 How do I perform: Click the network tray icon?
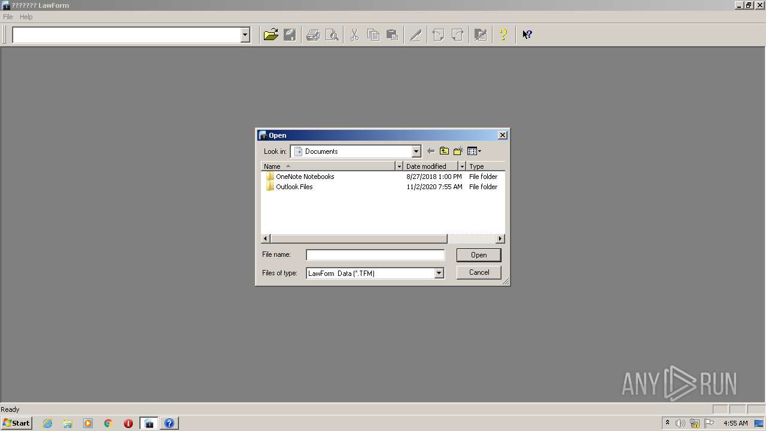coord(695,423)
